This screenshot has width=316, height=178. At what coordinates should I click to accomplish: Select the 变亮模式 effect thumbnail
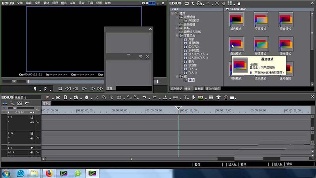[x=261, y=19]
